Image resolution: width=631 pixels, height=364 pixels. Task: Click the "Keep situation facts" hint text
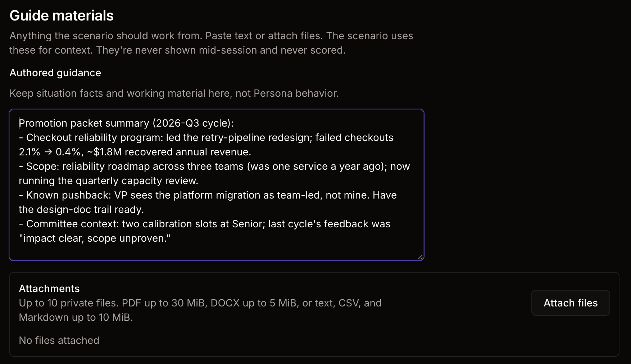click(174, 93)
